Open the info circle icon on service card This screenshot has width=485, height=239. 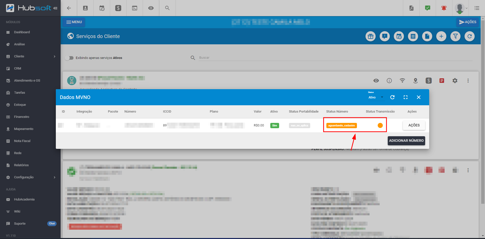[389, 81]
